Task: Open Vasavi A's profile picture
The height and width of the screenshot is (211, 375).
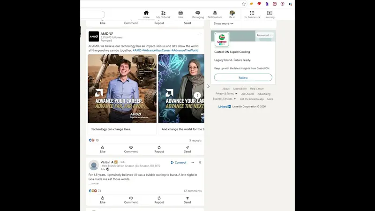Action: click(94, 165)
